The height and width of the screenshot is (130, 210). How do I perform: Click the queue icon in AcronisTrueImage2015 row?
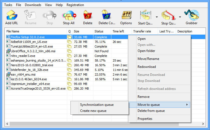(x=69, y=88)
